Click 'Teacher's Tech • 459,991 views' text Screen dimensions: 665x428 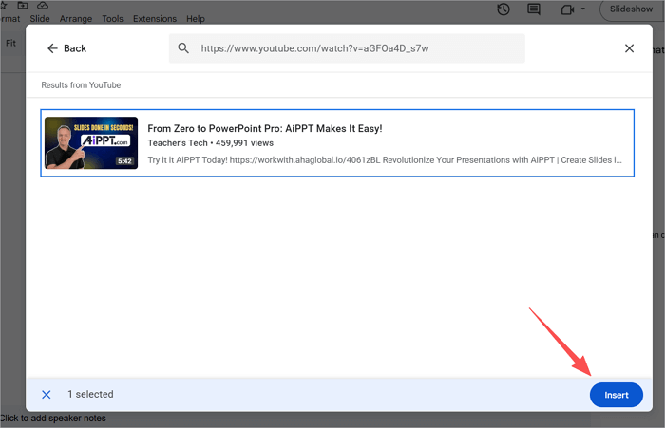point(210,143)
